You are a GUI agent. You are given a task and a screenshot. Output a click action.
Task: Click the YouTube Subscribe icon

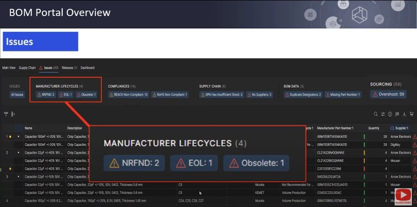tap(403, 195)
